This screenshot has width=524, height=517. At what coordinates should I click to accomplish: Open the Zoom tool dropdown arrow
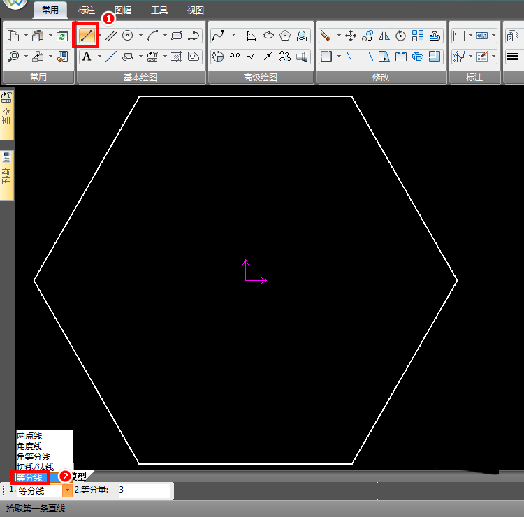click(26, 57)
